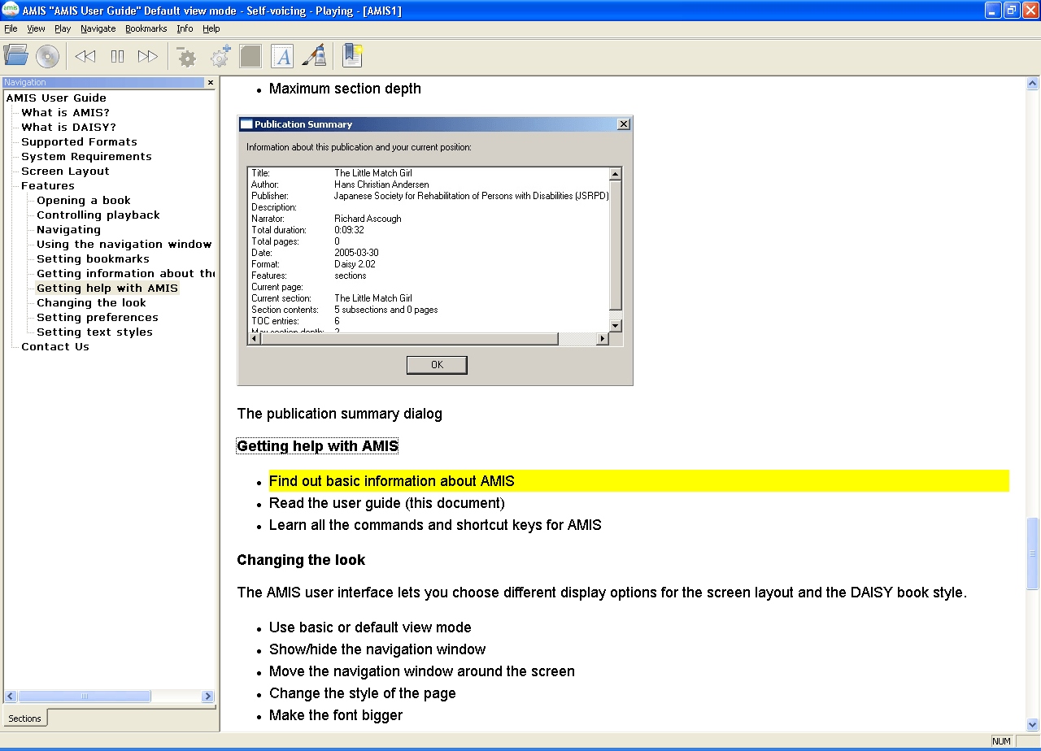Click the 'Getting help with AMIS' heading
Image resolution: width=1041 pixels, height=751 pixels.
pyautogui.click(x=318, y=446)
